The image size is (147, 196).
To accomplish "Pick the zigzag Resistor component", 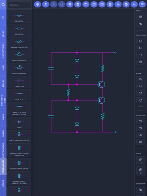I will (19, 17).
